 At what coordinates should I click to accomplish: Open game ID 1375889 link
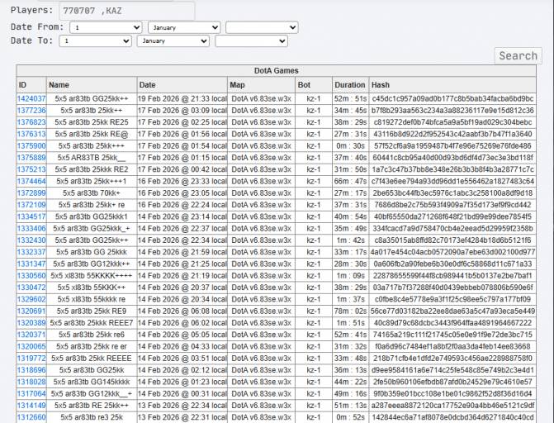pyautogui.click(x=31, y=158)
